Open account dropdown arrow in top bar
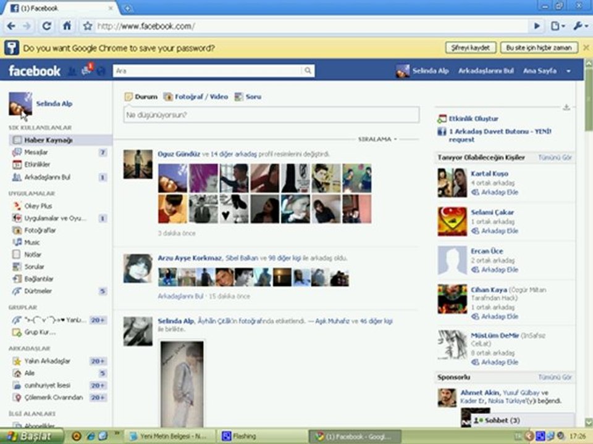This screenshot has width=593, height=444. 568,71
